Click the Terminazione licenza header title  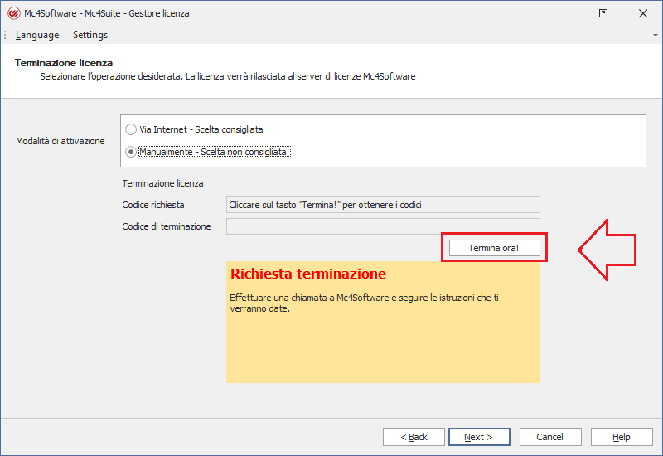[x=64, y=63]
